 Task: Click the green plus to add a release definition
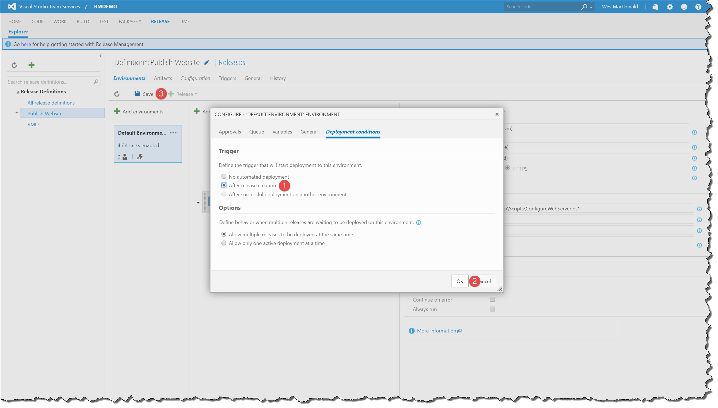tap(32, 65)
